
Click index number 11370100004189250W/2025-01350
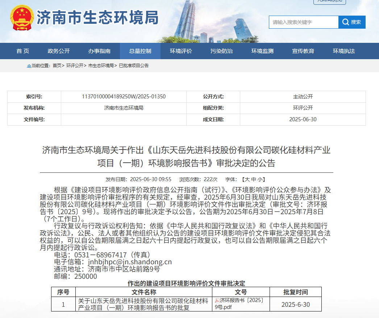124,97
